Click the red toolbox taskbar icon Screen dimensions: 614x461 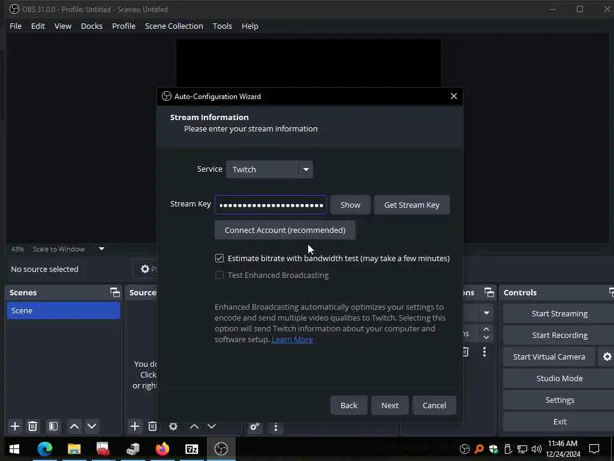point(103,449)
